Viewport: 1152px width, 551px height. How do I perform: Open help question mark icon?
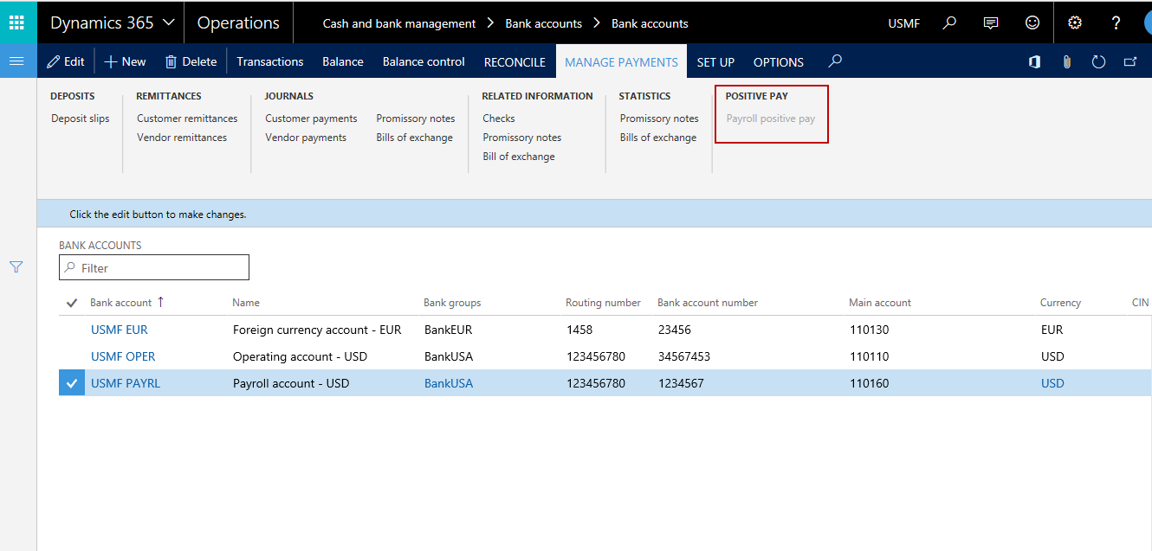coord(1116,22)
